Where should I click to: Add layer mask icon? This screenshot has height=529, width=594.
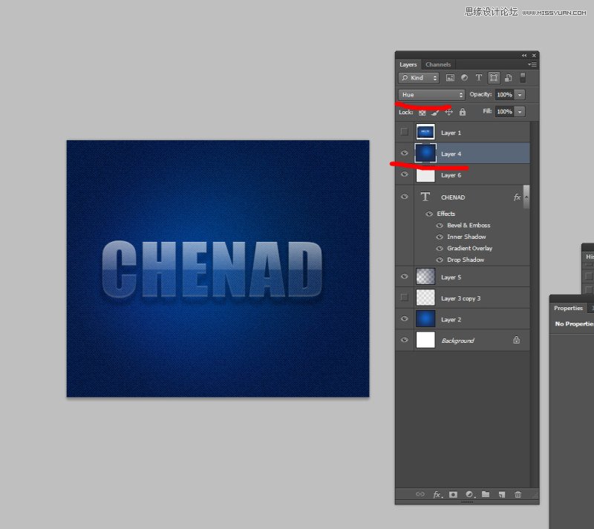(x=453, y=494)
